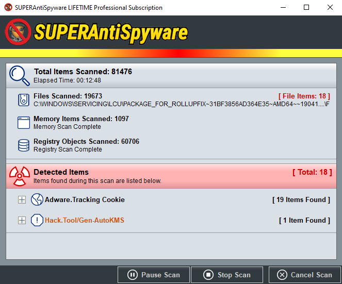Click the SUPERAntiSpyware banner wordmark

click(111, 32)
